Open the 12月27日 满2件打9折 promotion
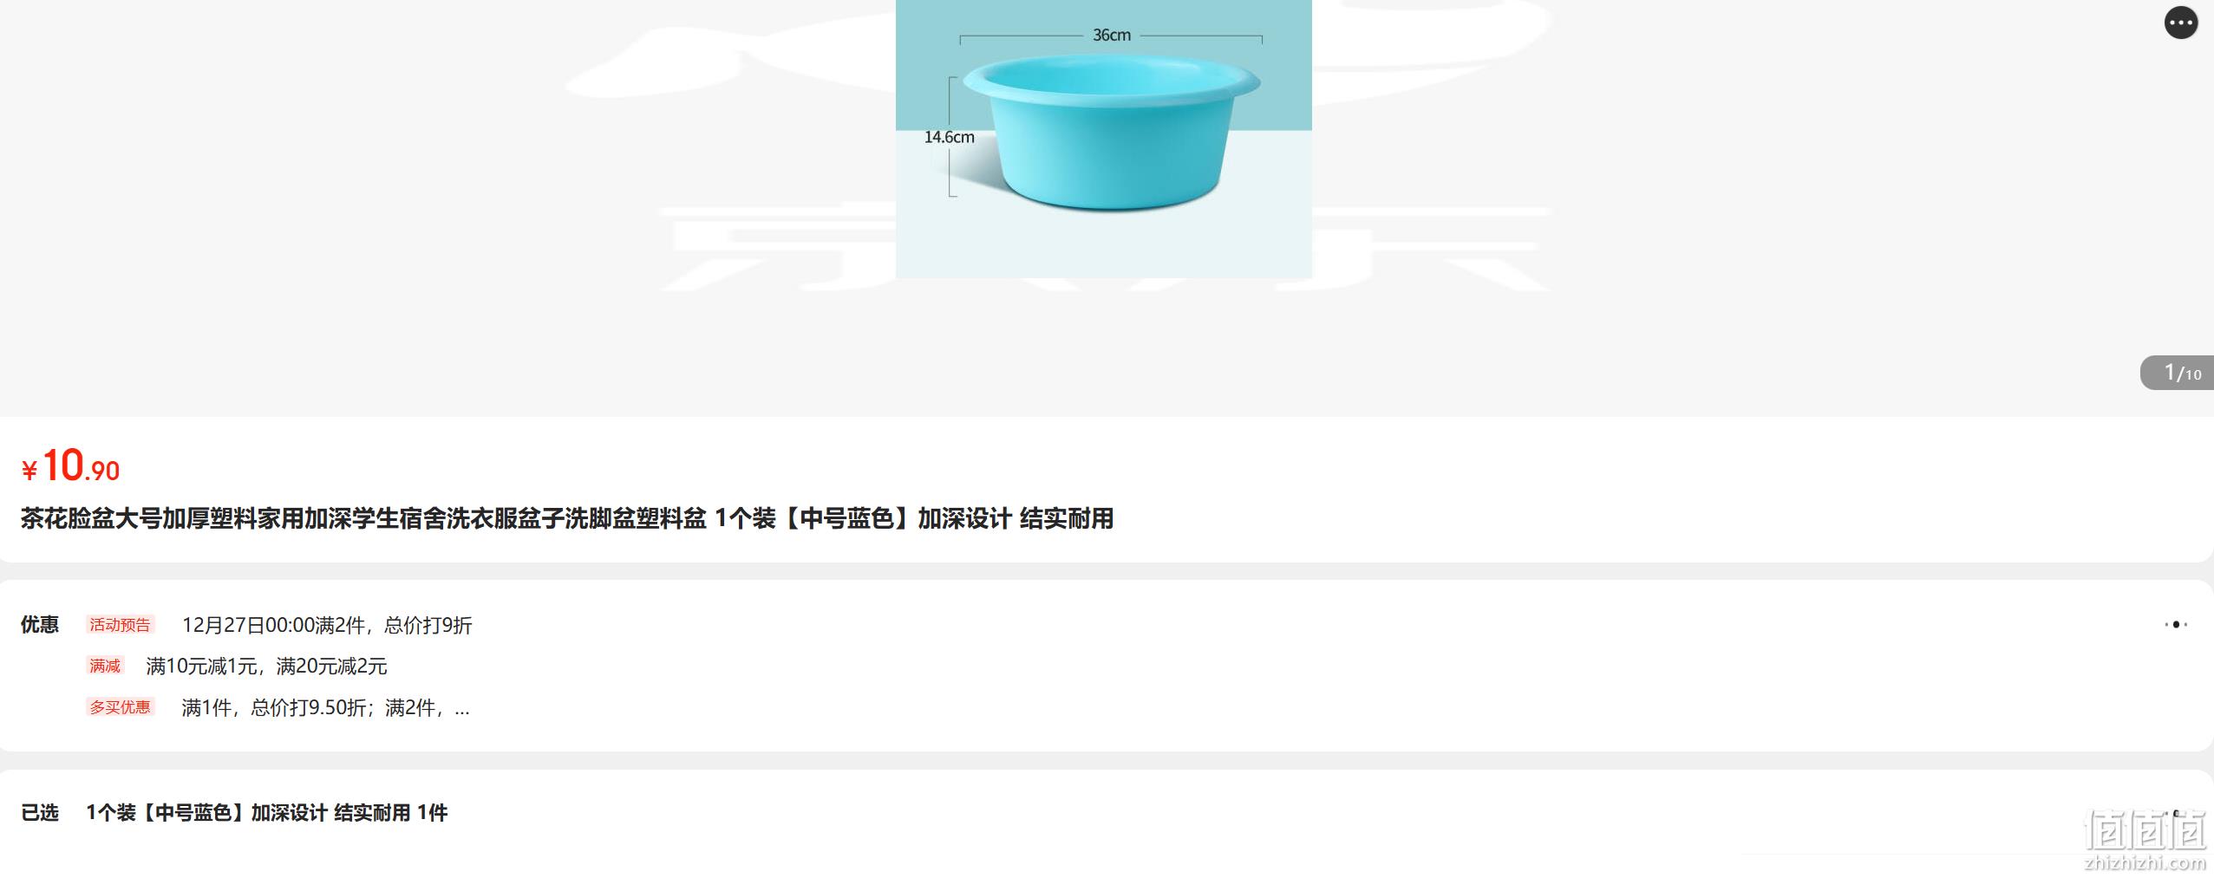Image resolution: width=2214 pixels, height=878 pixels. click(327, 625)
